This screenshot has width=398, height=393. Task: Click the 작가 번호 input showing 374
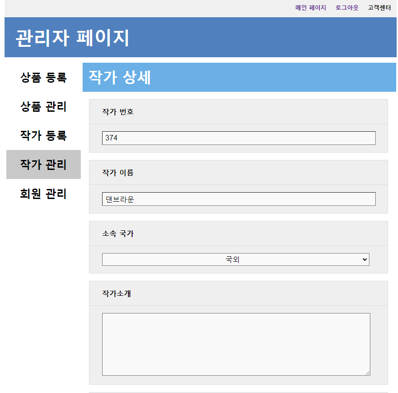point(239,138)
